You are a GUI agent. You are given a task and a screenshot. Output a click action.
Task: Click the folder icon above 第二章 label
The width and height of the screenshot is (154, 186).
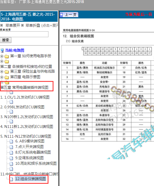pos(7,61)
